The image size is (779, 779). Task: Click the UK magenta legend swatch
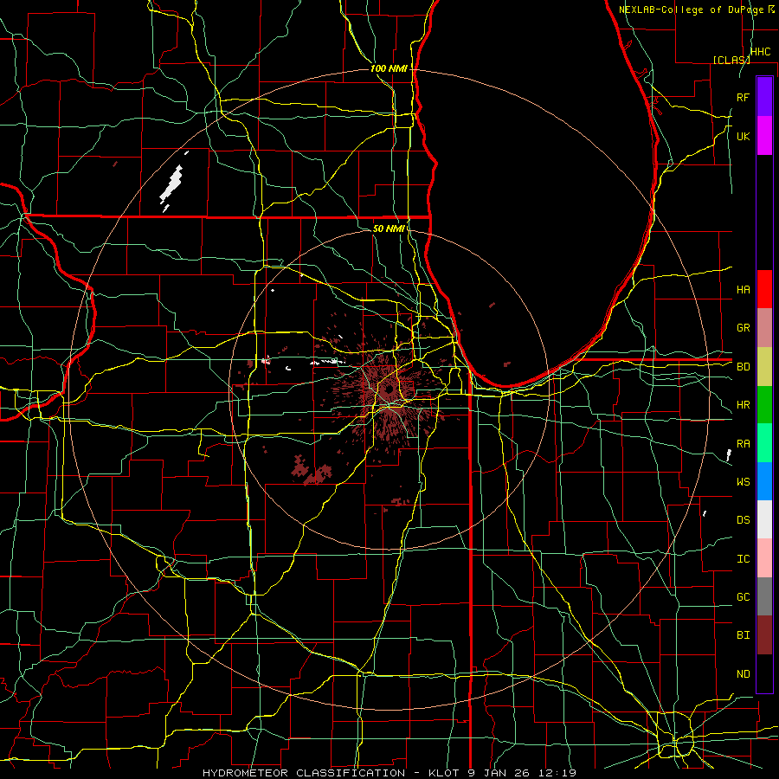click(x=764, y=136)
